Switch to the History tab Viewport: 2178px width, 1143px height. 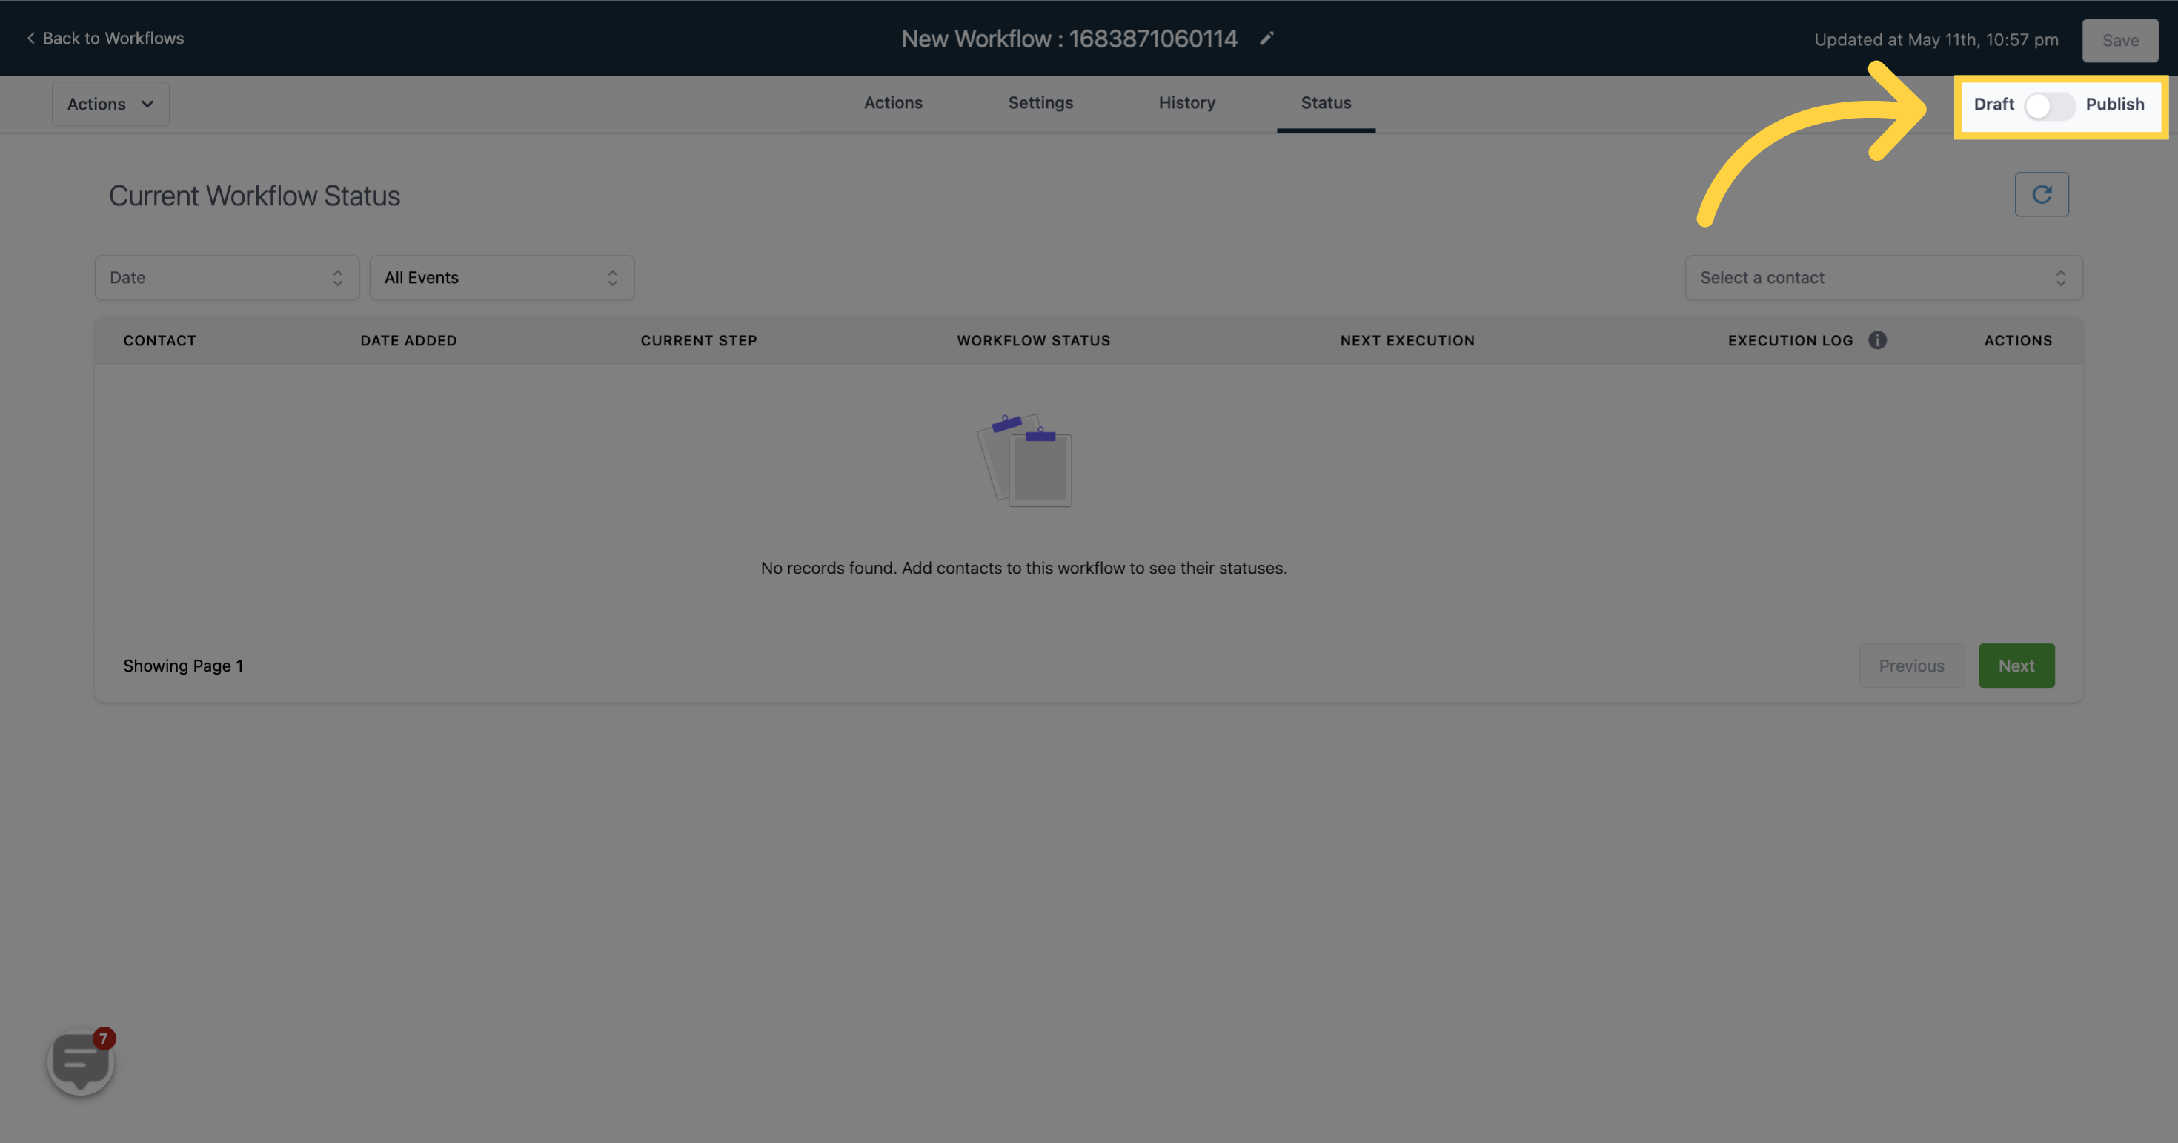click(x=1187, y=102)
